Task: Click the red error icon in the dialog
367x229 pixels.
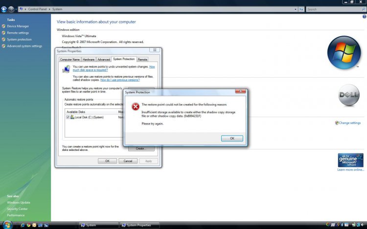Action: (x=135, y=106)
